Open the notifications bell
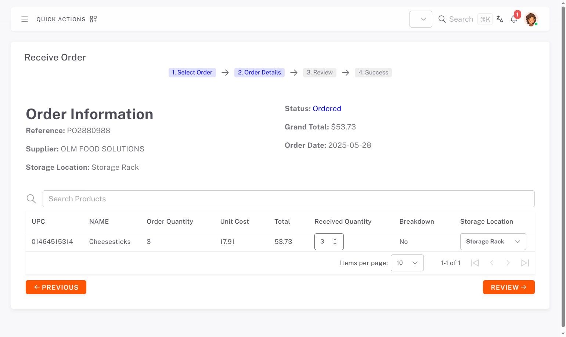Image resolution: width=566 pixels, height=337 pixels. coord(514,19)
